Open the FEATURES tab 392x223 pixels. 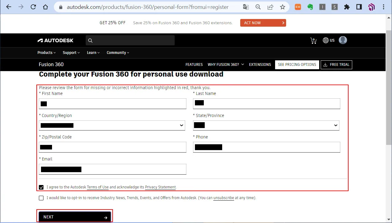click(x=194, y=65)
